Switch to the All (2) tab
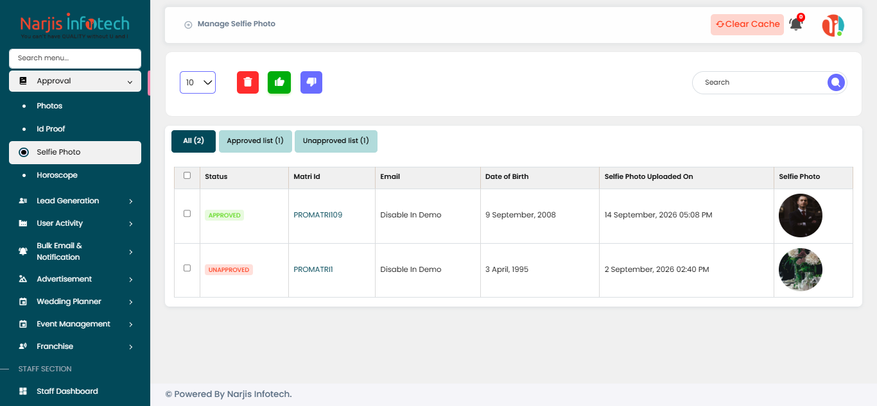 pos(193,141)
